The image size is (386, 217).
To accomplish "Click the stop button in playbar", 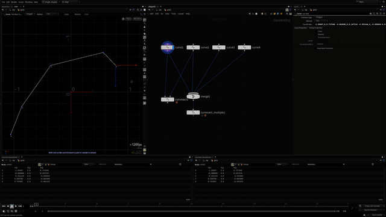I will 11,206.
